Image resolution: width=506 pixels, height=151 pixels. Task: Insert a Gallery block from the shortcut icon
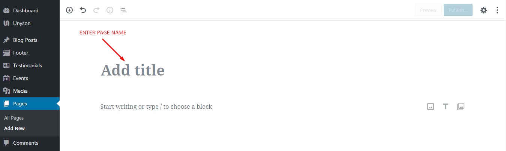(x=461, y=107)
